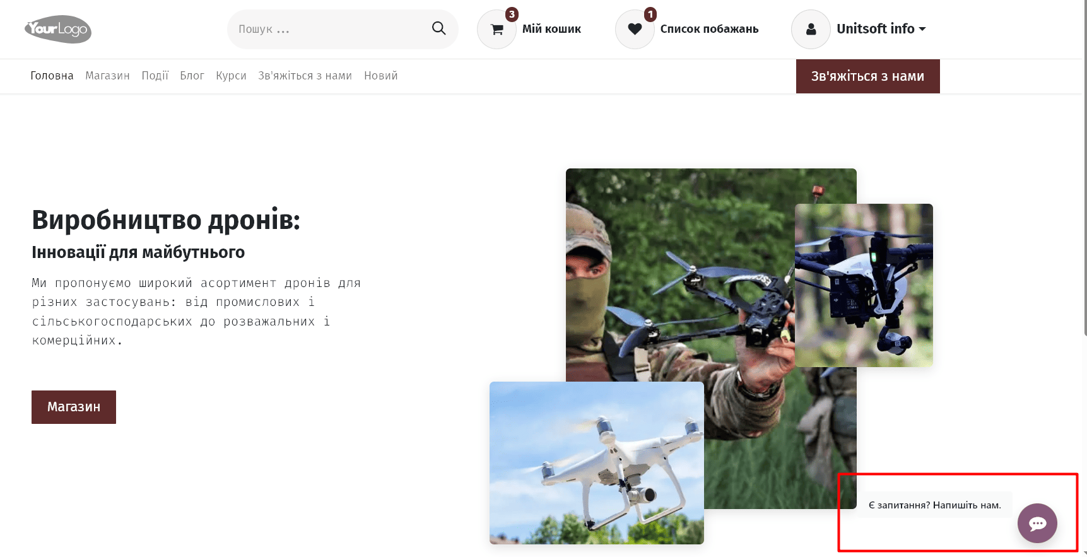Click the Магазин button under hero text
Screen dimensions: 1087x557
(74, 407)
